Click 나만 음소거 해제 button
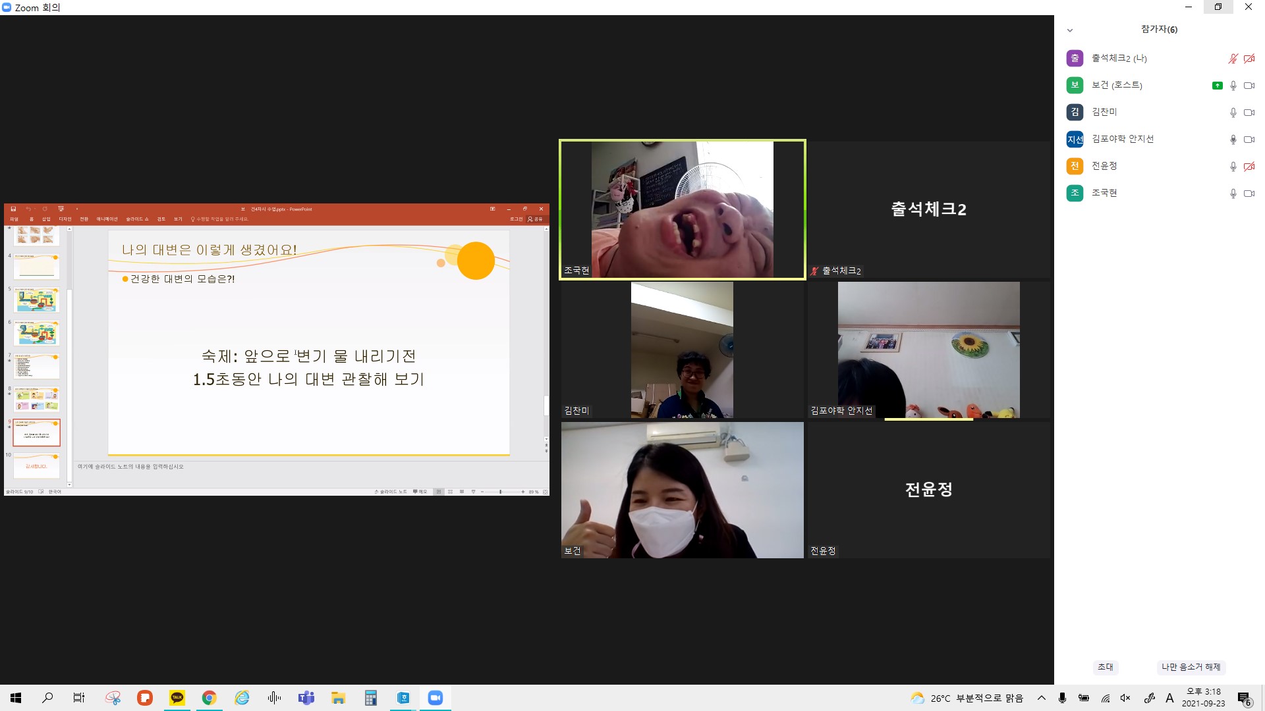1265x711 pixels. click(1191, 667)
